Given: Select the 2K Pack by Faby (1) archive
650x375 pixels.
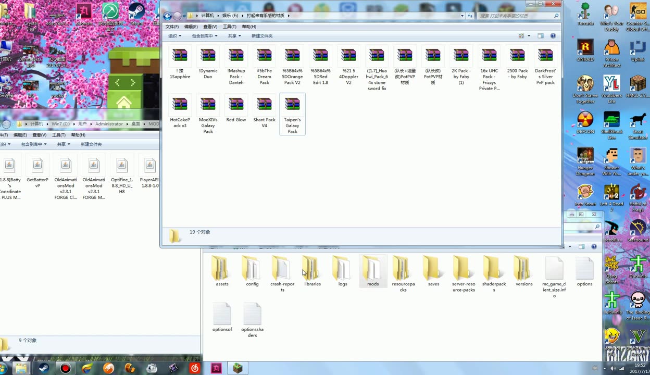Looking at the screenshot, I should [461, 66].
